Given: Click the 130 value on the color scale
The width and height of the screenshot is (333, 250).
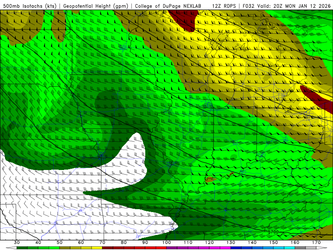Looking at the screenshot, I should (231, 242).
